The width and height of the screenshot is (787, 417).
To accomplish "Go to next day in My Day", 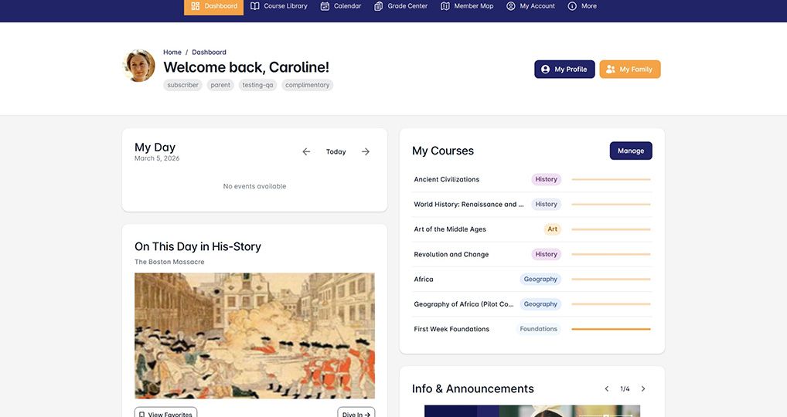I will (x=366, y=152).
